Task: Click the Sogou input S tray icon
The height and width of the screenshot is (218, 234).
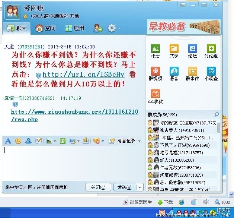Action: (162, 212)
